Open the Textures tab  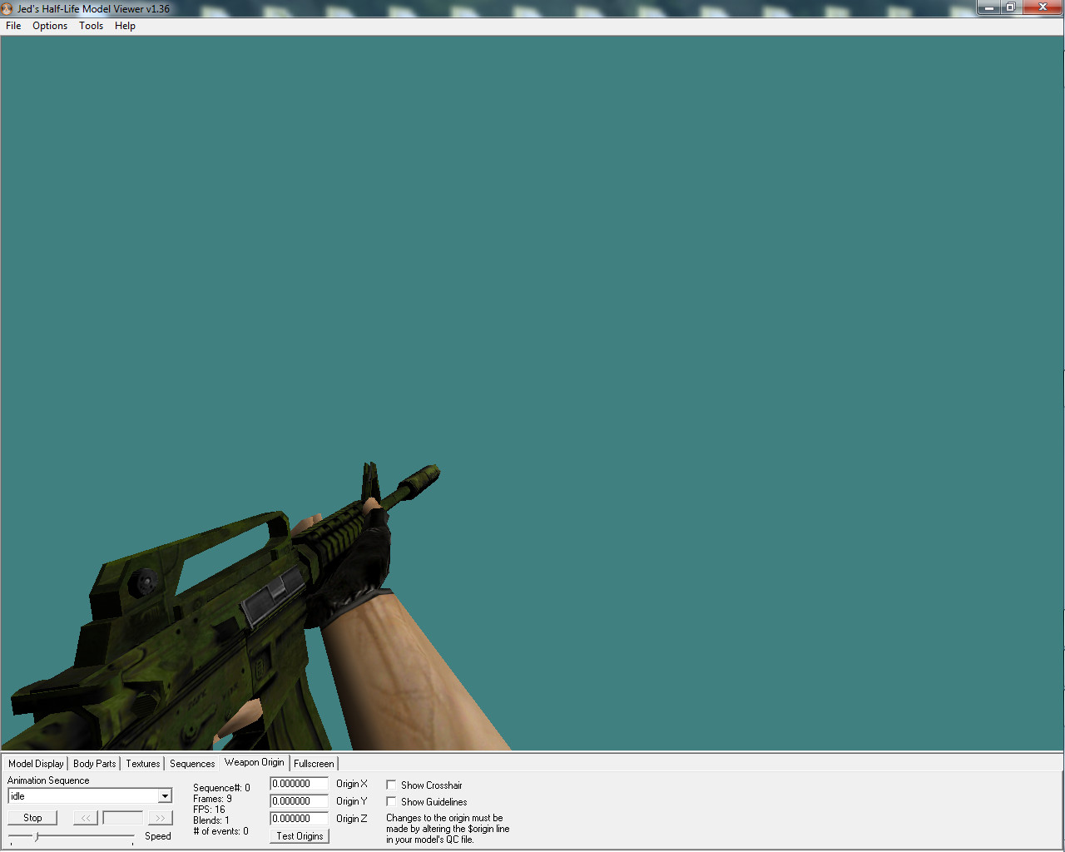point(141,763)
